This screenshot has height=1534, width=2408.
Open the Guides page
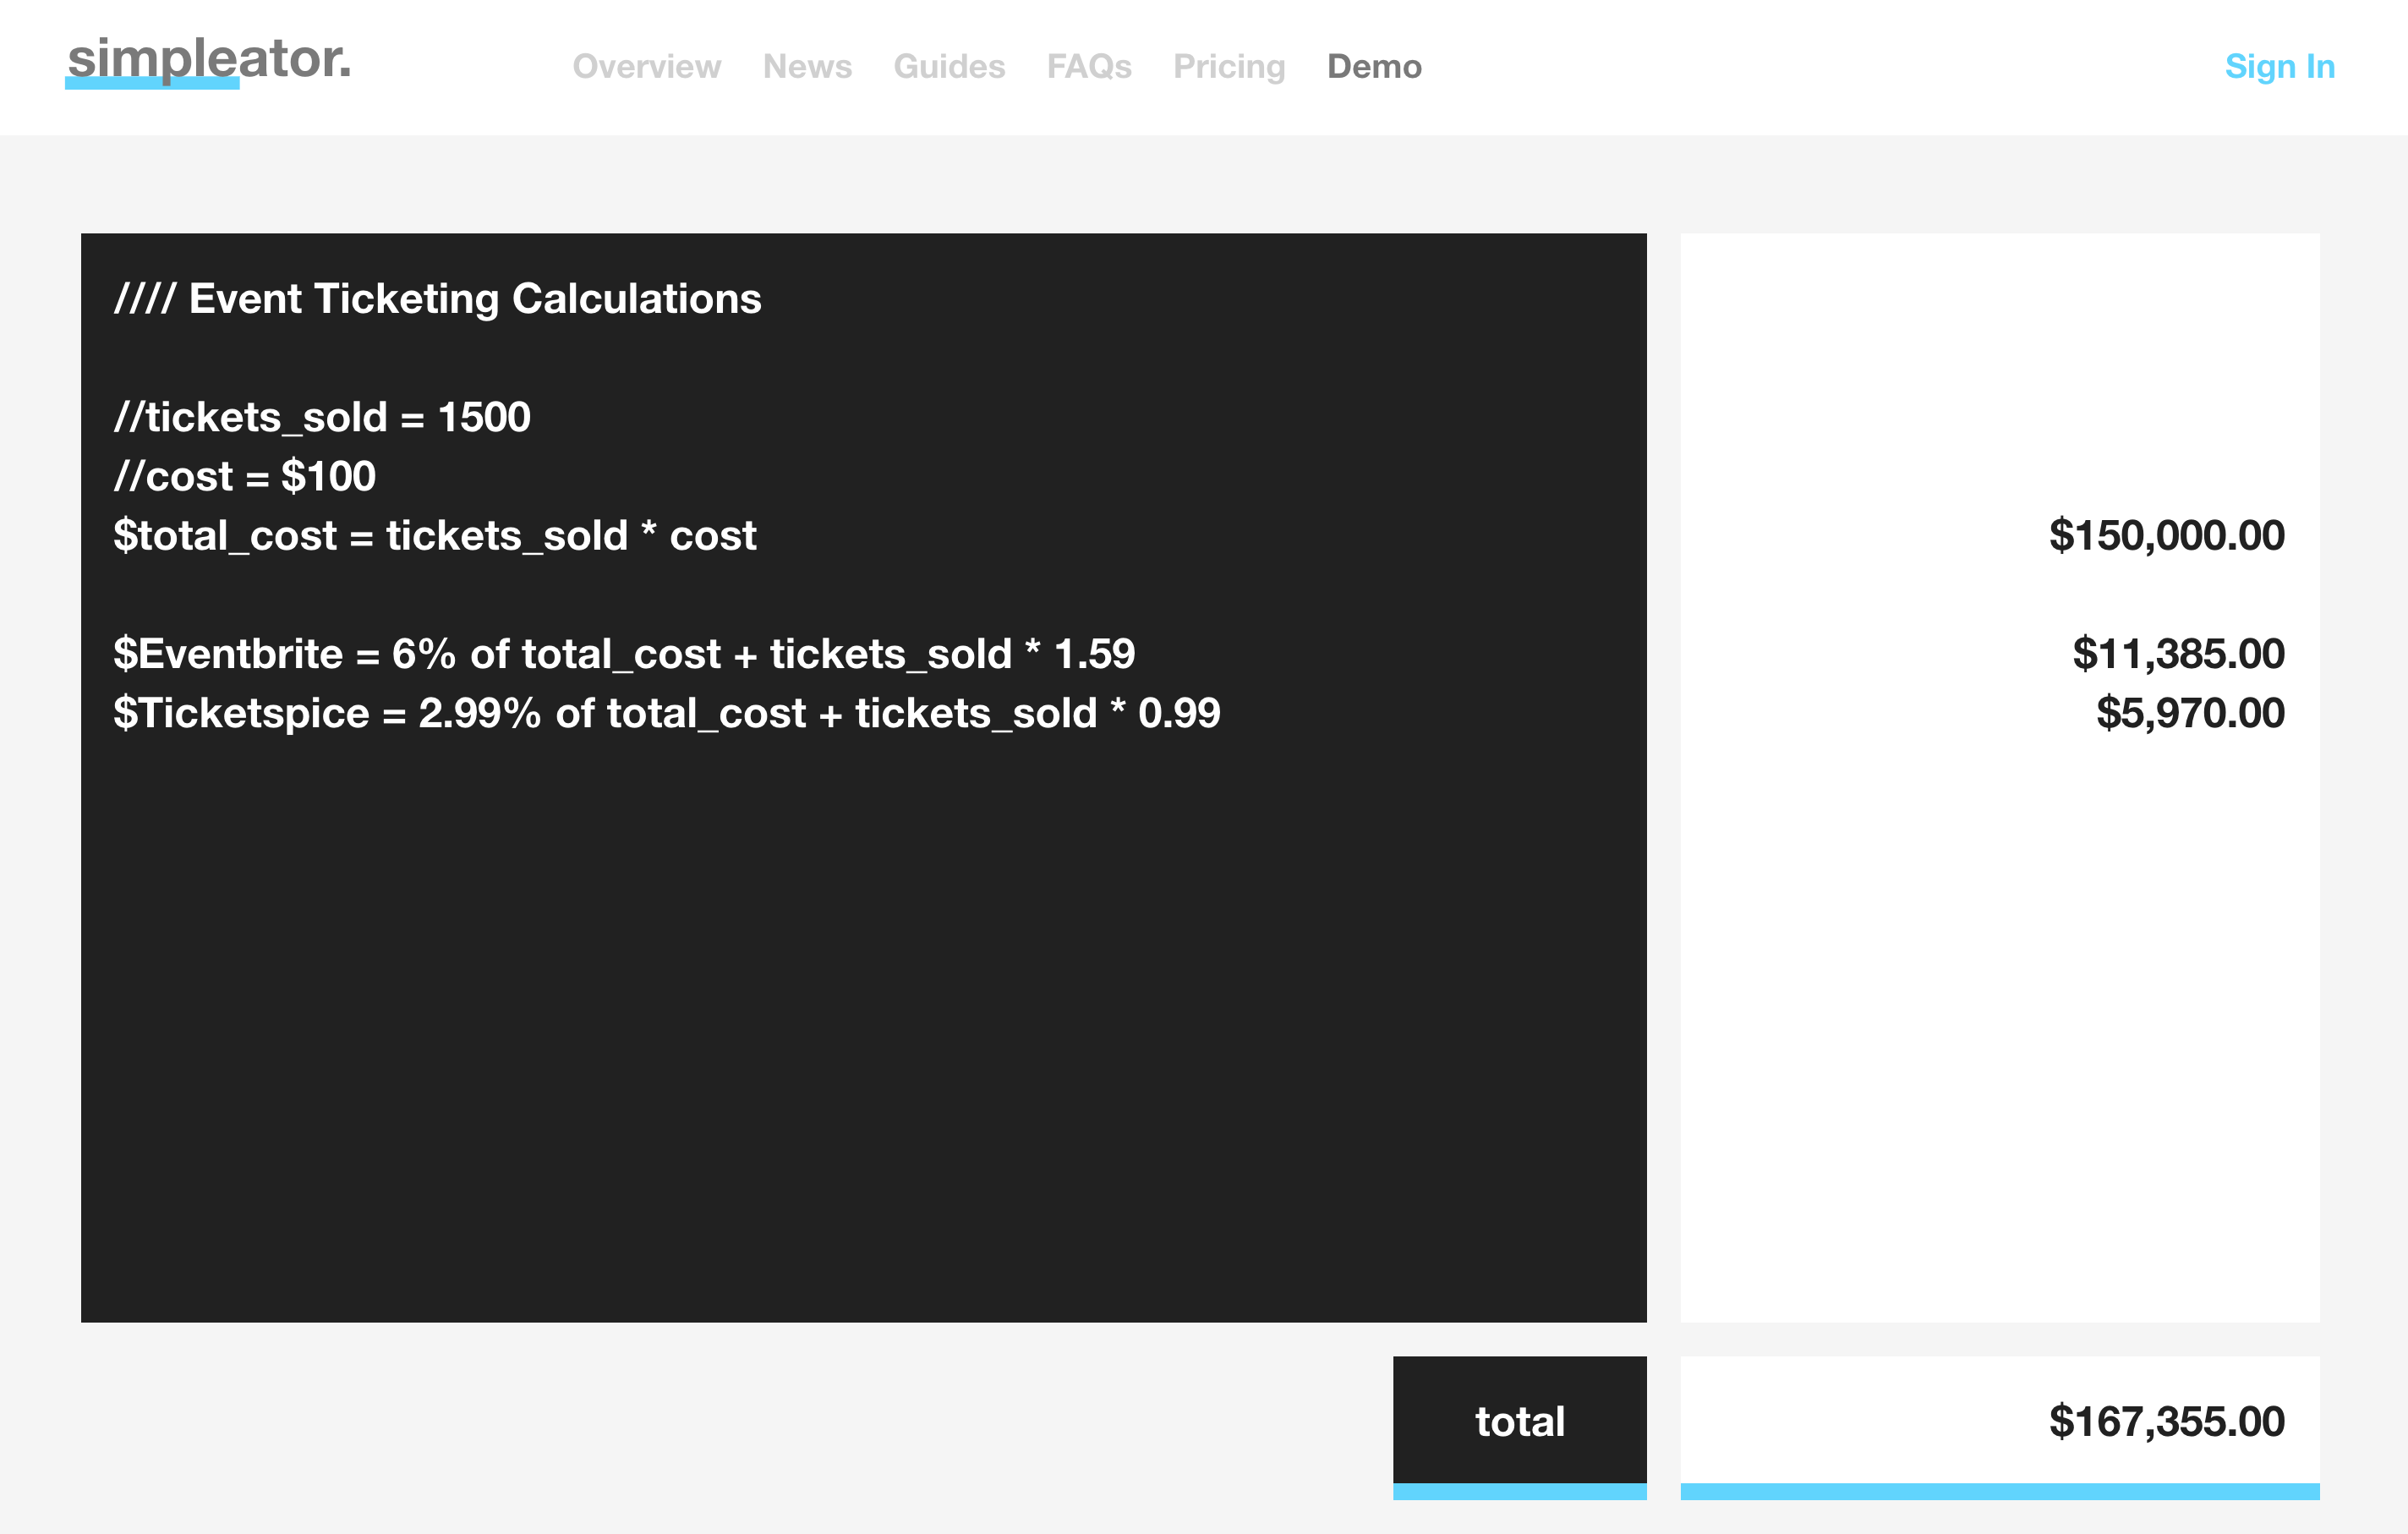point(948,67)
